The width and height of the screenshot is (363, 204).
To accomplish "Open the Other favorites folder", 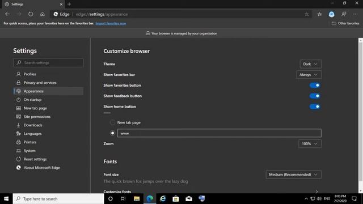I will coord(345,23).
